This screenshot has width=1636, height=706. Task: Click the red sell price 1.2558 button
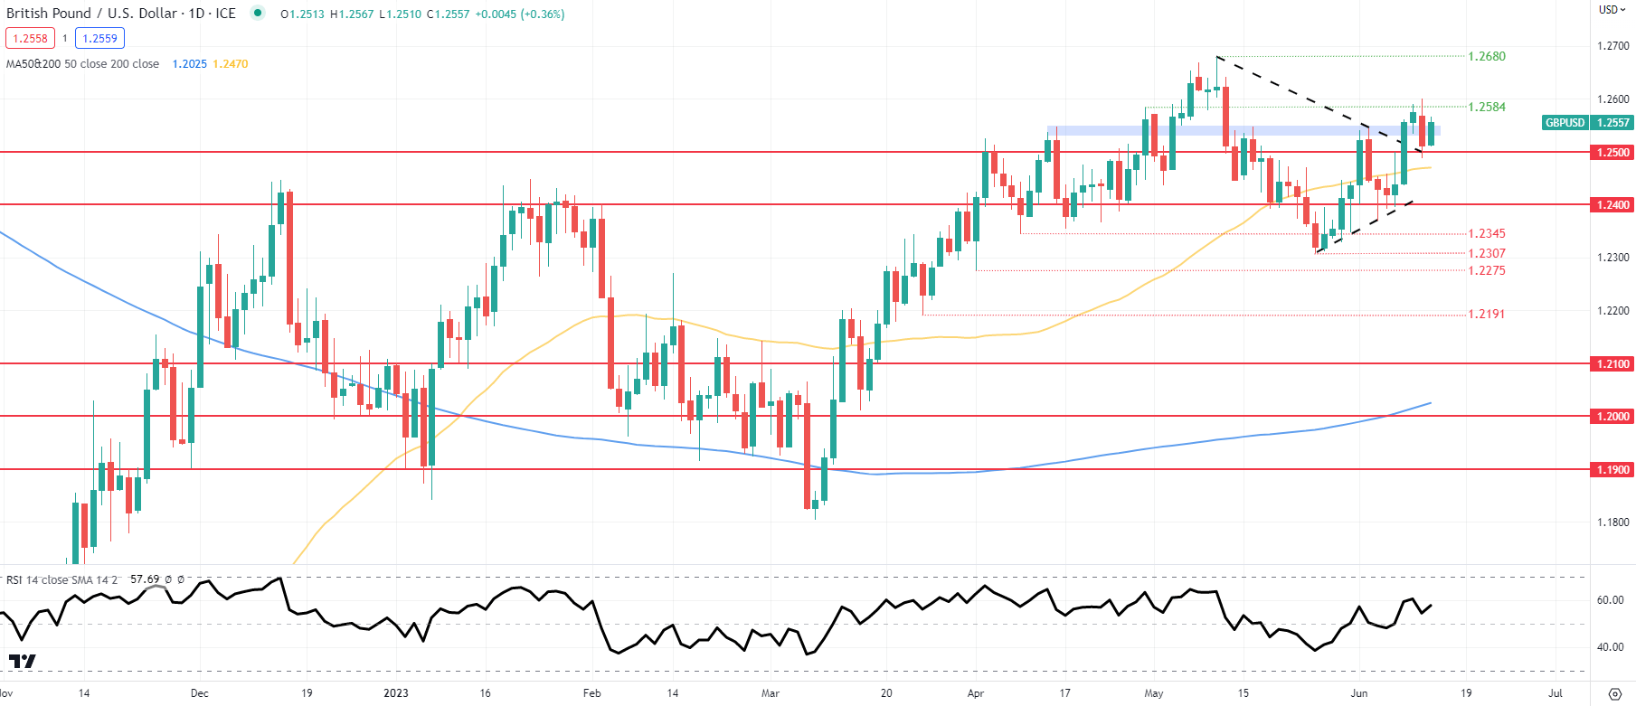30,38
